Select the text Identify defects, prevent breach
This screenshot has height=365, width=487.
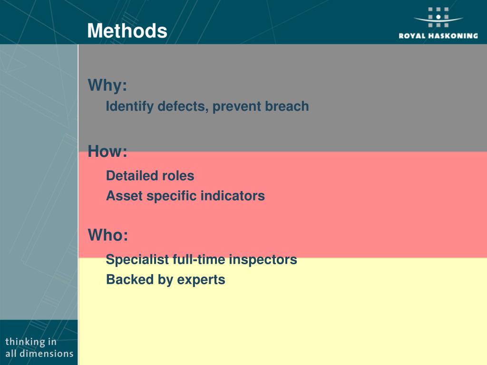[207, 106]
